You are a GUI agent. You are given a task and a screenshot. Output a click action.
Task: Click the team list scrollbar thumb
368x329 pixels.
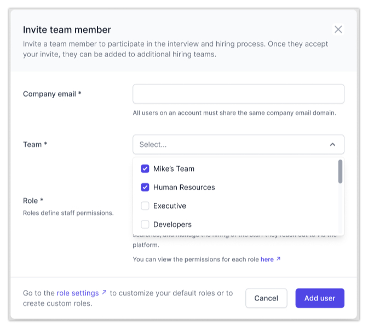[340, 172]
